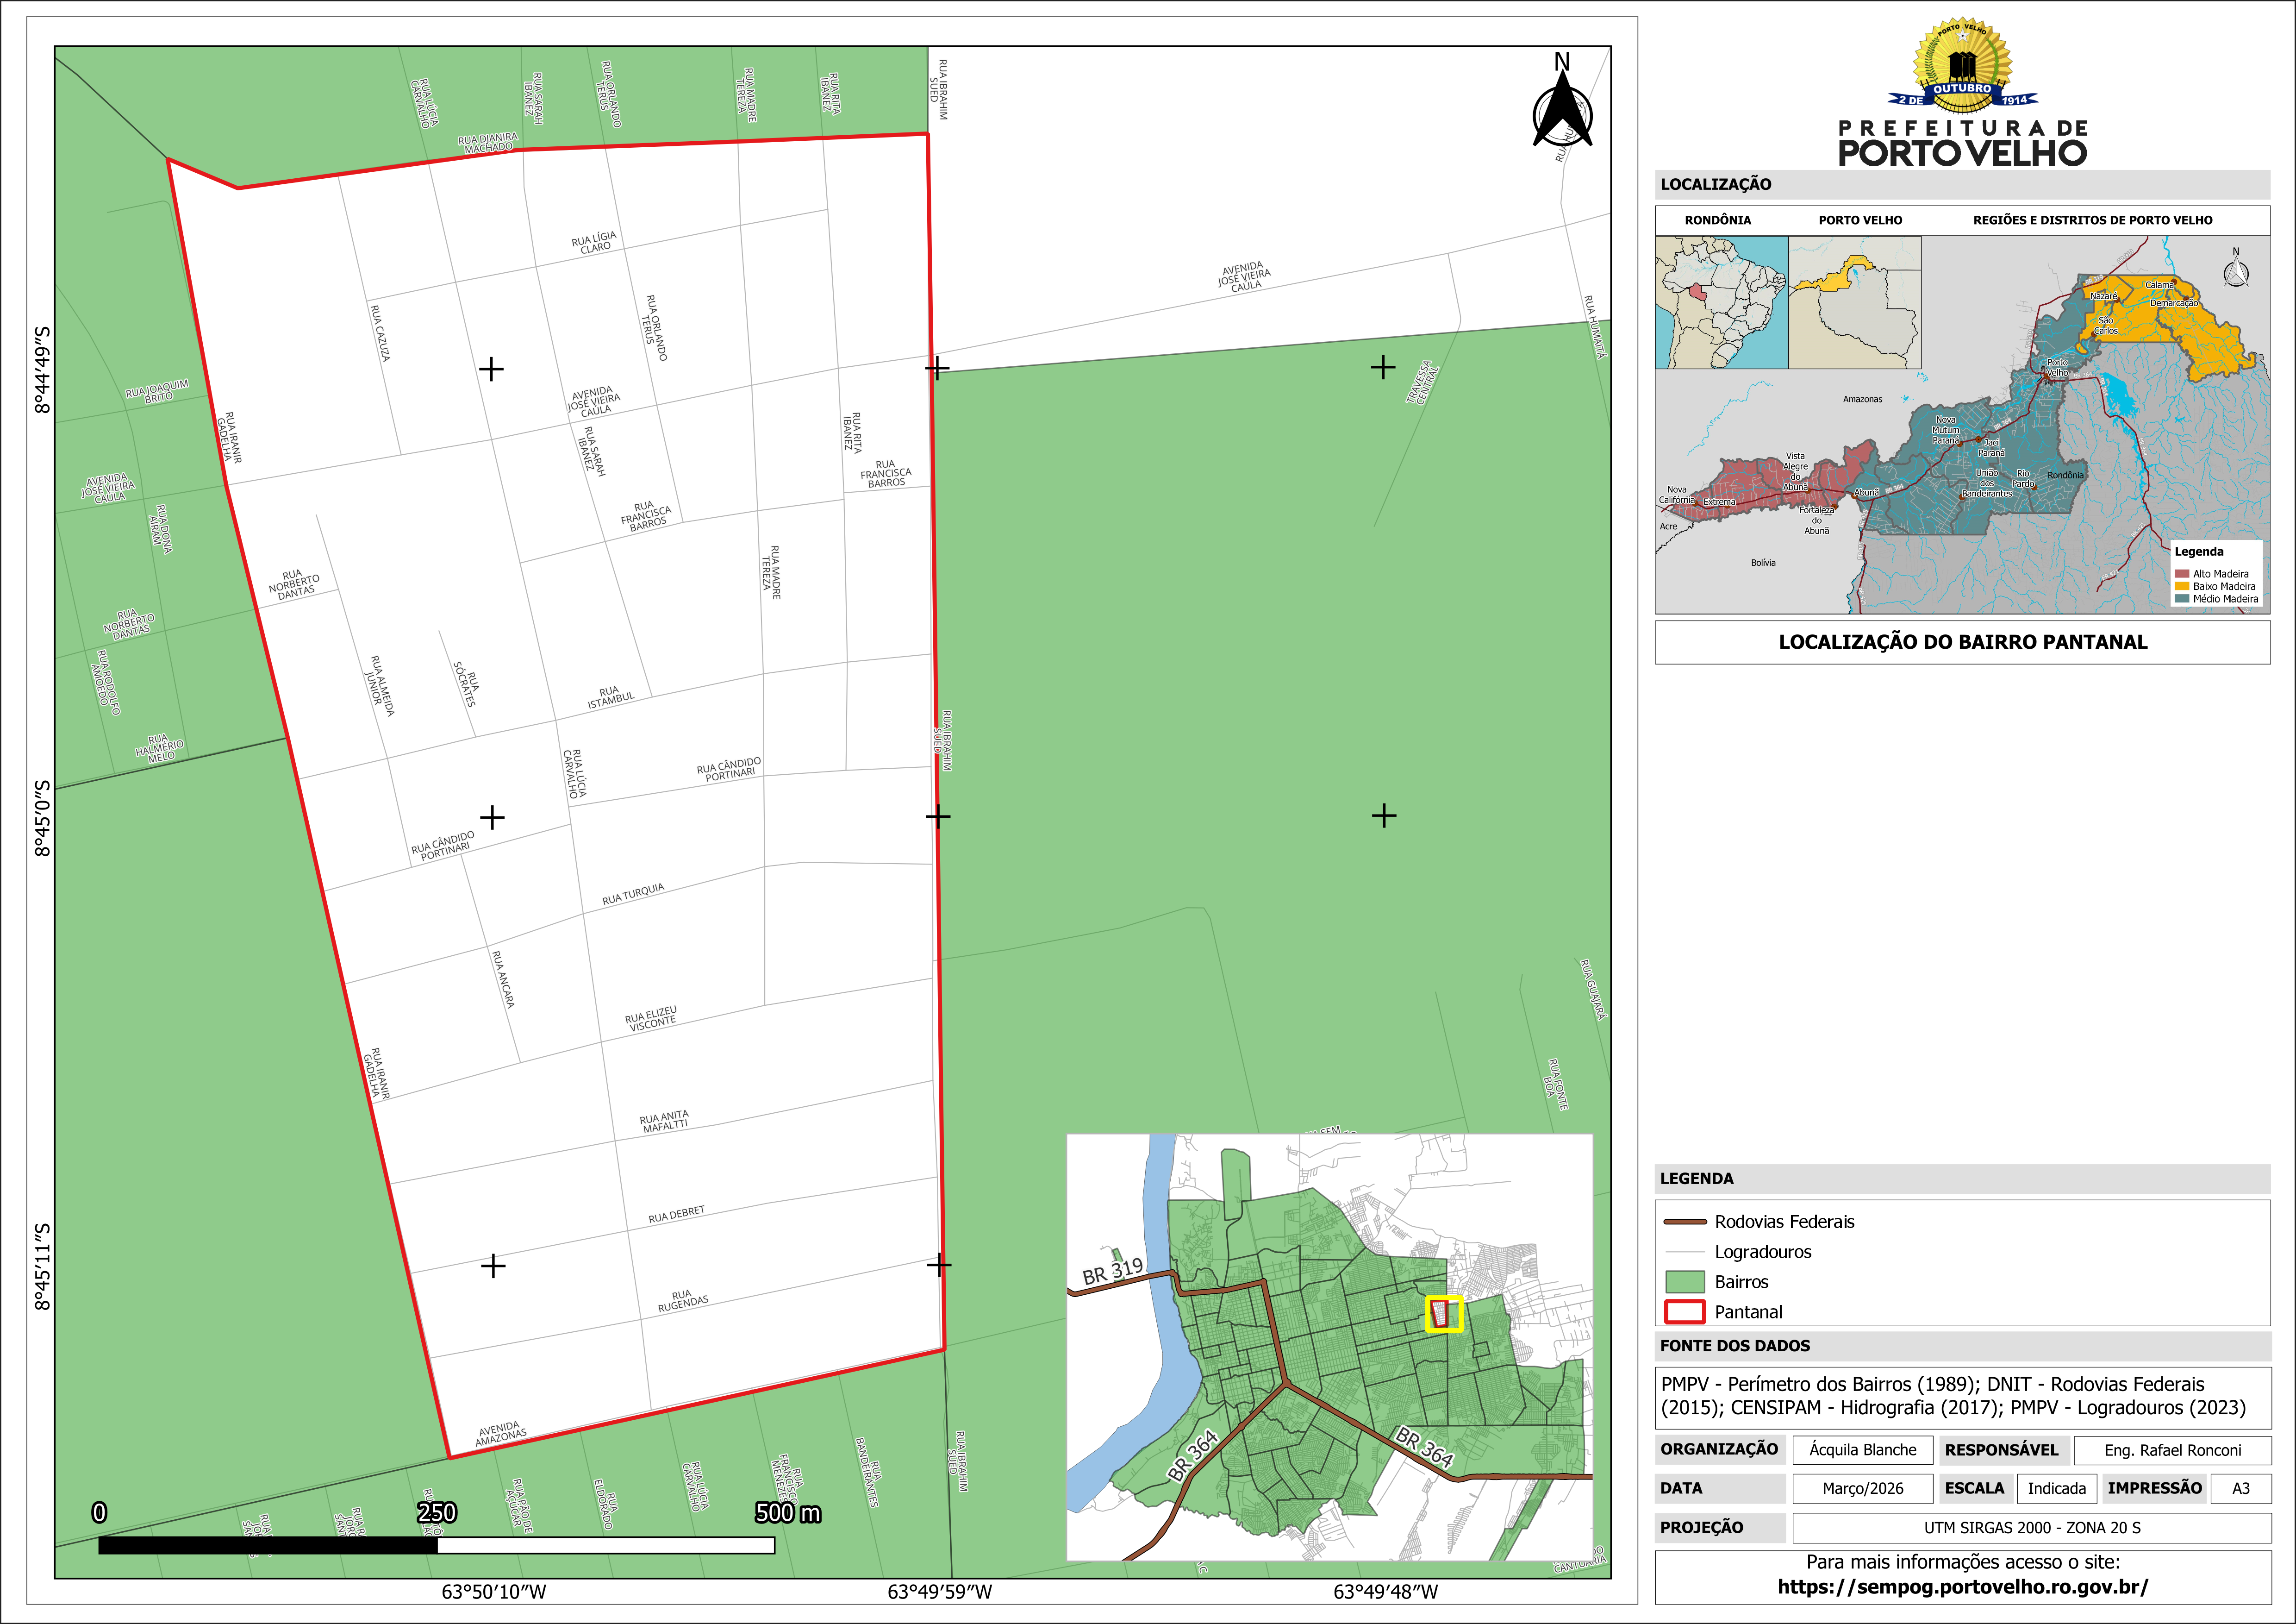Click the Rua Debret street label
The height and width of the screenshot is (1624, 2296).
point(677,1215)
